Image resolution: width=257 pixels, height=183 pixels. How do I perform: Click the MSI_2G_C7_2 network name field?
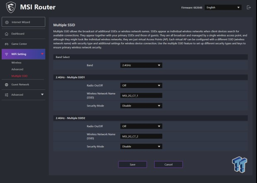(x=141, y=136)
